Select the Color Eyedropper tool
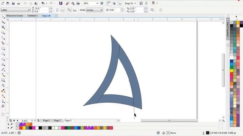 pos(3,91)
